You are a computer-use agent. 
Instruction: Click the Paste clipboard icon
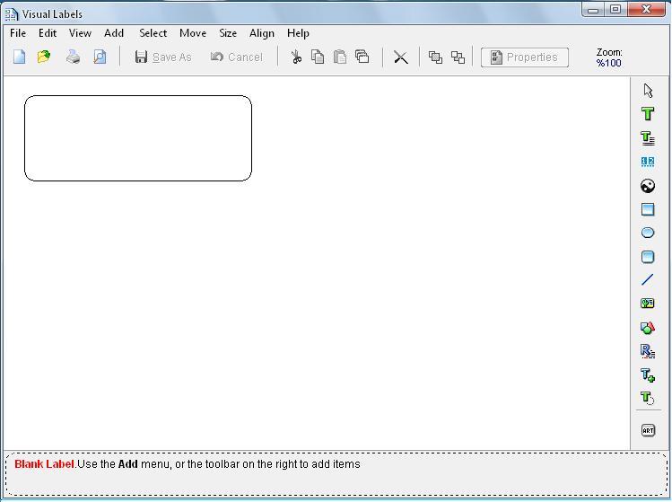tap(340, 57)
